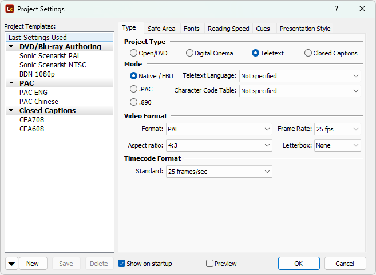Viewport: 376px width, 275px height.
Task: Choose Digital Cinema project type
Action: 190,53
